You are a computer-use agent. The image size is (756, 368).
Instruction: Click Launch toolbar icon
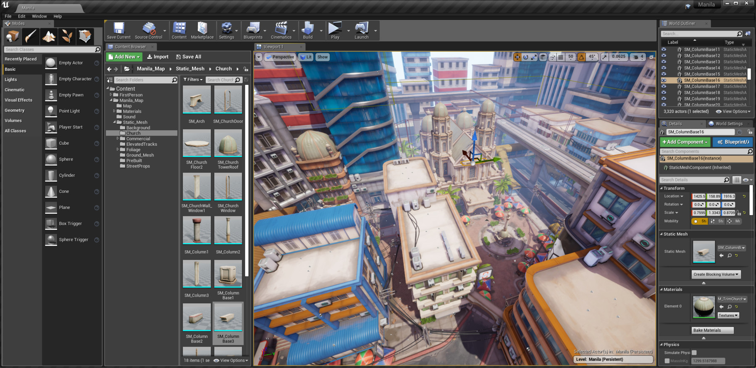point(362,31)
